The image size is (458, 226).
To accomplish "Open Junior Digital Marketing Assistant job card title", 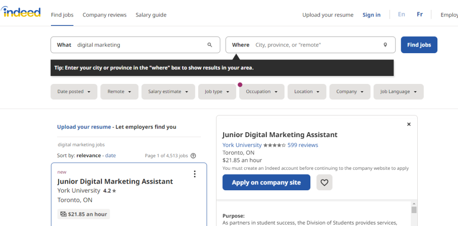I will 115,181.
